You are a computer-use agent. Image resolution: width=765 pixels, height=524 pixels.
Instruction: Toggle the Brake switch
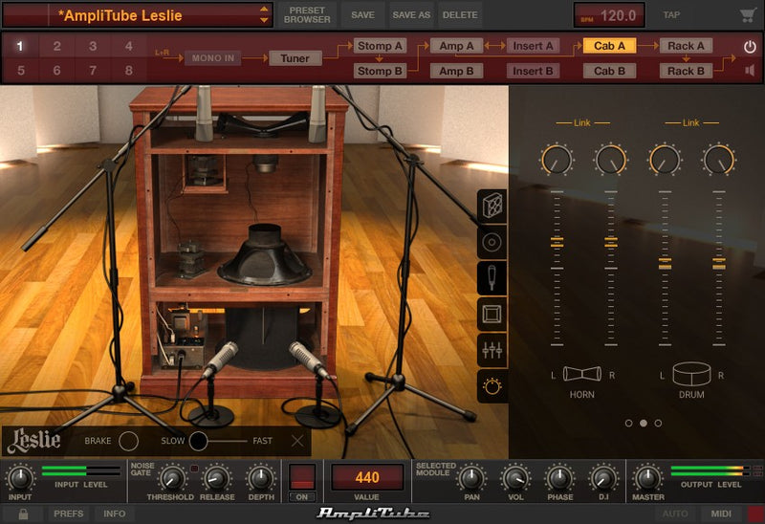pyautogui.click(x=128, y=441)
